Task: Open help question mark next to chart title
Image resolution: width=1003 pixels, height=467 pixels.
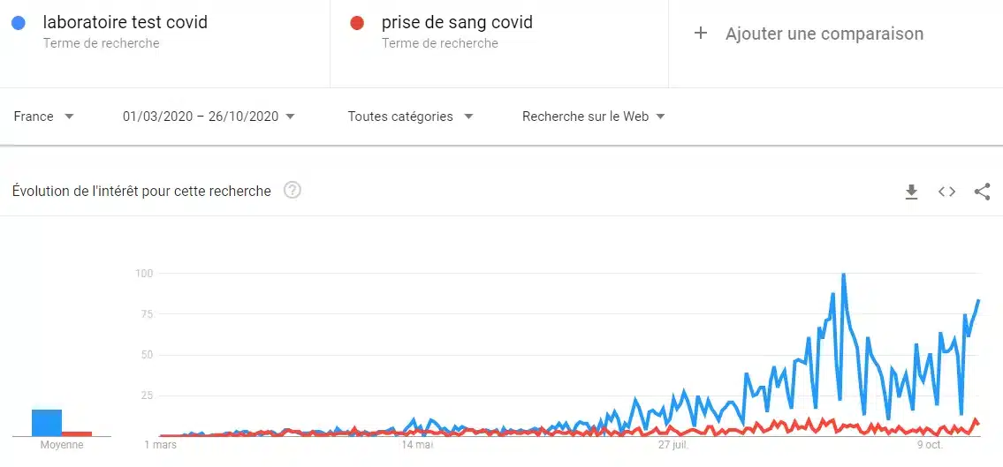Action: [x=293, y=191]
